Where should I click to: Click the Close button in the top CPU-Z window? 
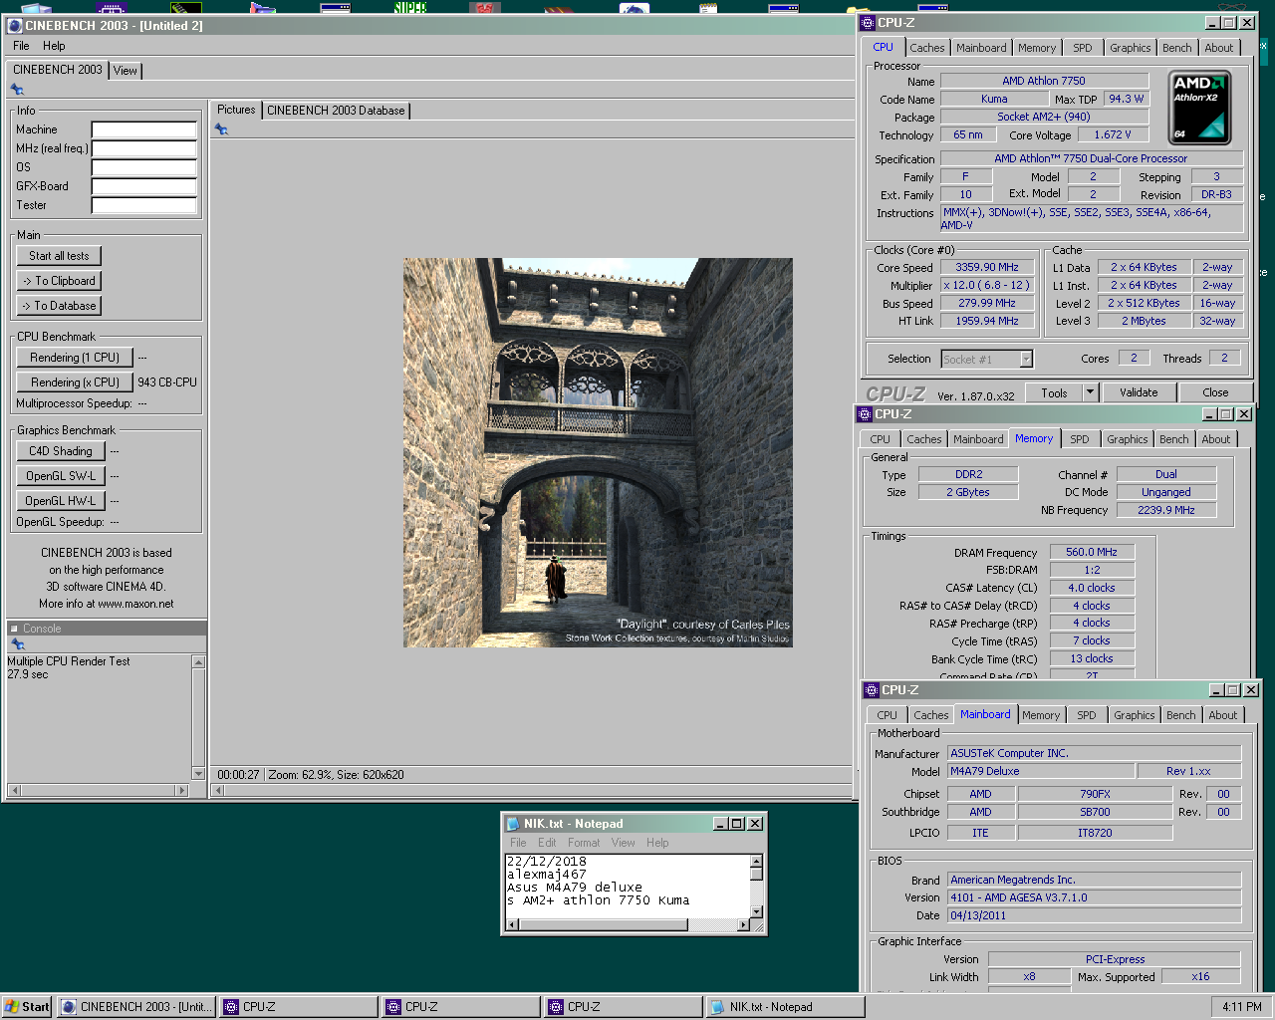(x=1215, y=392)
